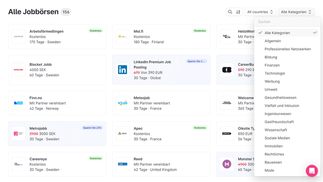Screen dimensions: 323x182
Task: Choose the Wissenschaft category
Action: tap(287, 130)
